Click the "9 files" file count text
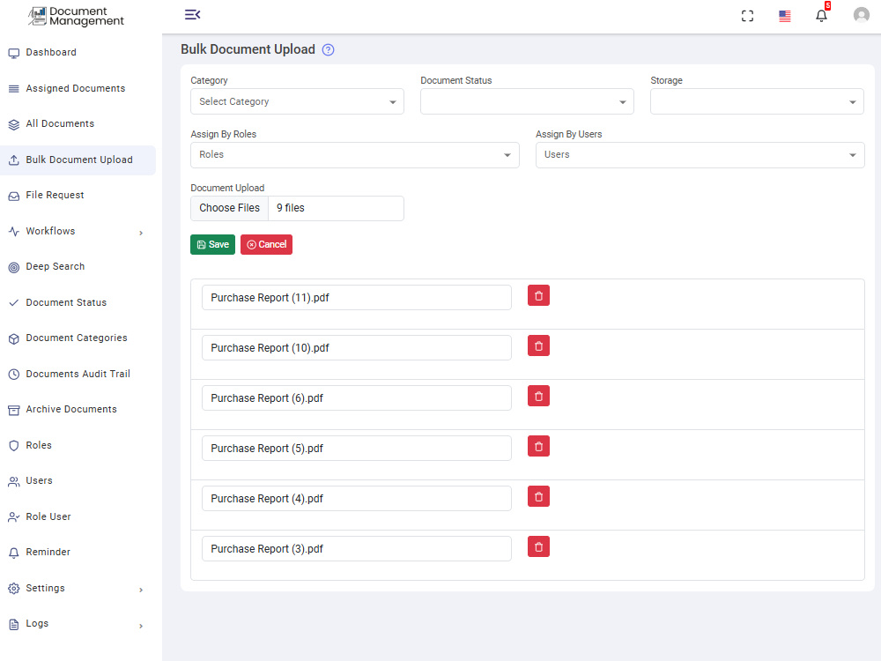The image size is (881, 661). 291,208
